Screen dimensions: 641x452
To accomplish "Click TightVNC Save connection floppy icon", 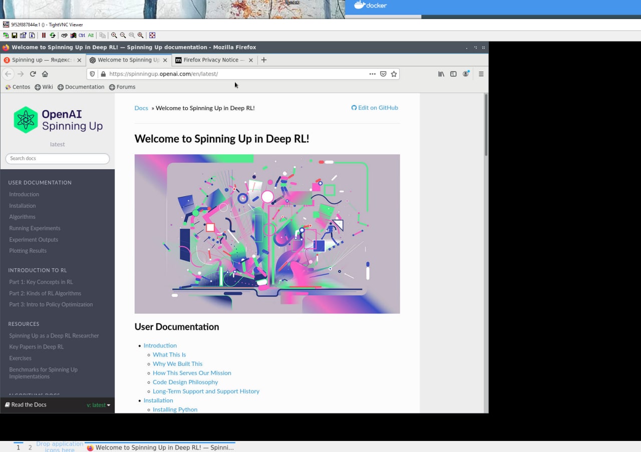I will (15, 36).
